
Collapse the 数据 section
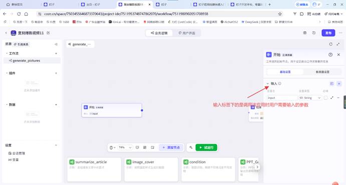click(x=7, y=105)
